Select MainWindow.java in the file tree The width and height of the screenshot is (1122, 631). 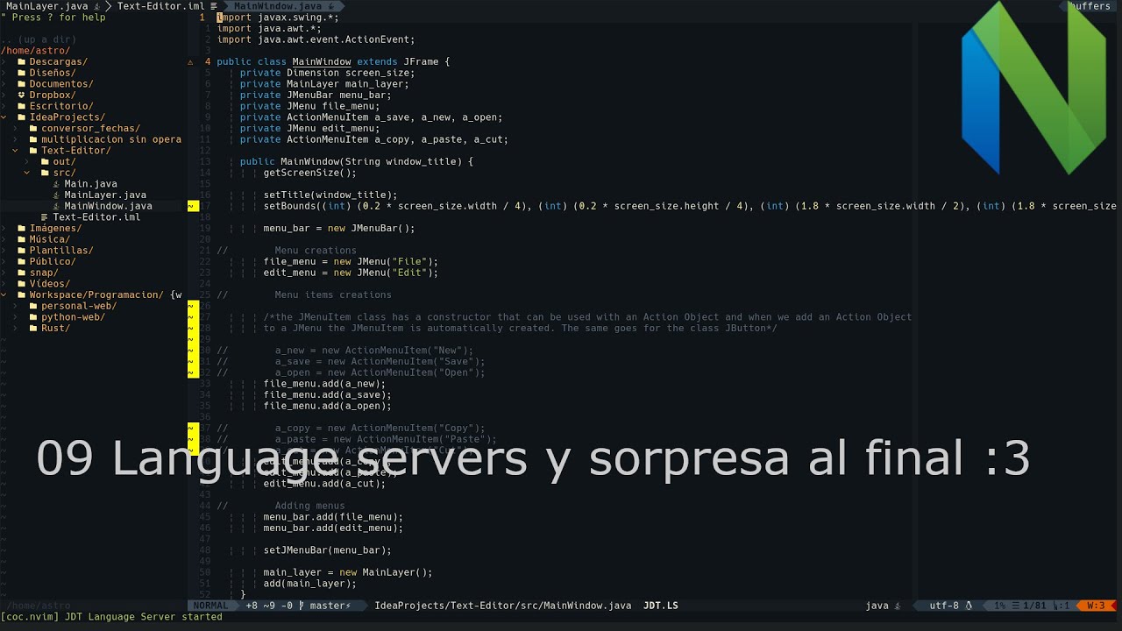pyautogui.click(x=108, y=206)
